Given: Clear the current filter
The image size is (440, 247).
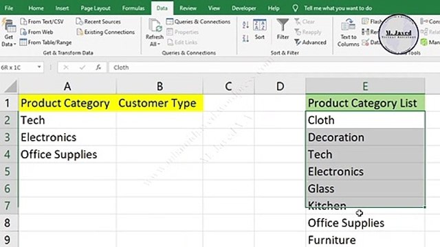Looking at the screenshot, I should (305, 21).
